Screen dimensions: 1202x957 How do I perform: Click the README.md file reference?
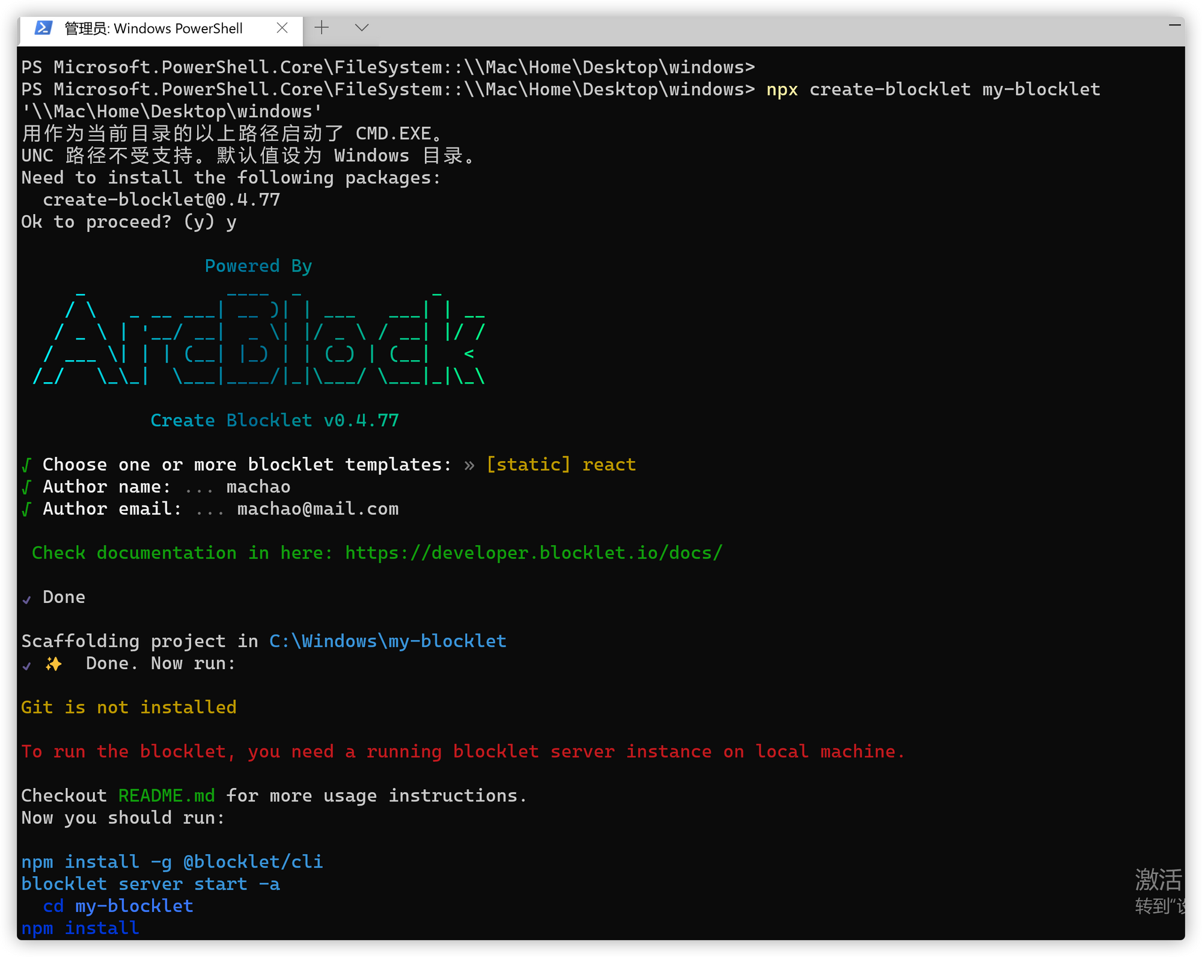coord(167,795)
